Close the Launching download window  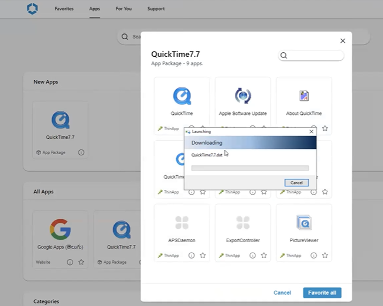[312, 132]
